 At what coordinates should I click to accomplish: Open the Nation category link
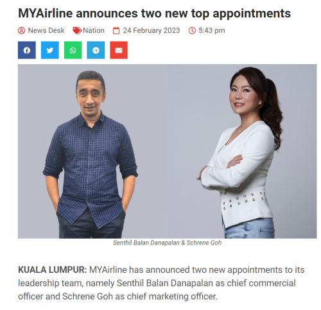94,31
